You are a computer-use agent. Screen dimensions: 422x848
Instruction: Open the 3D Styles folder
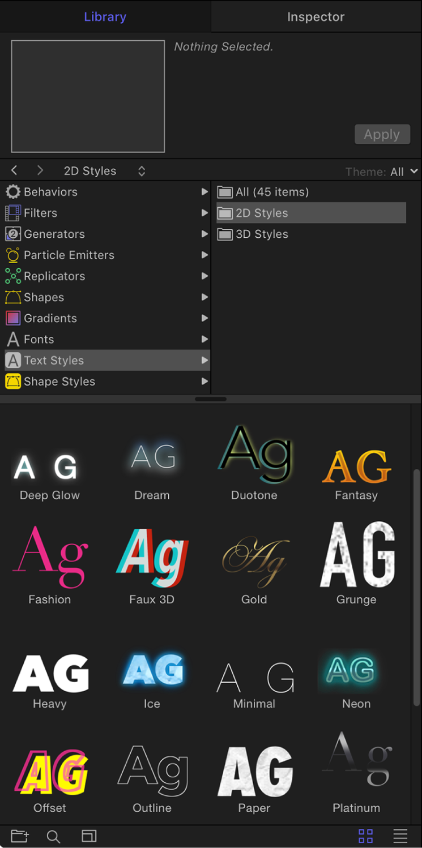click(x=262, y=234)
